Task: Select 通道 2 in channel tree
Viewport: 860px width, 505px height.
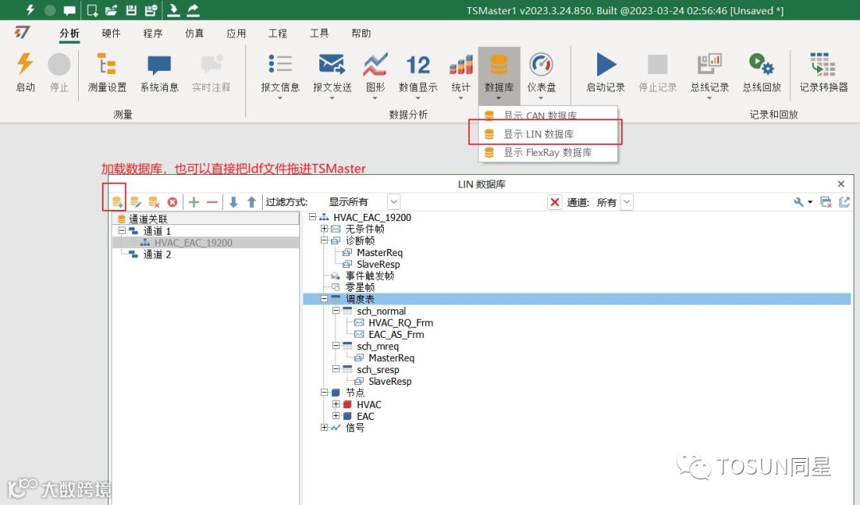Action: [157, 254]
